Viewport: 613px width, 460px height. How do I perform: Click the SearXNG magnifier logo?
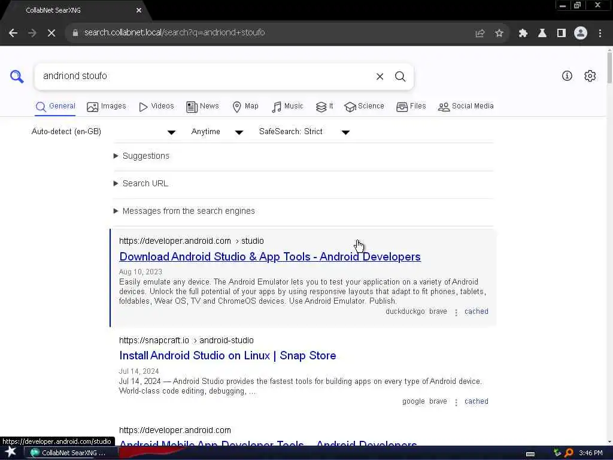coord(16,76)
